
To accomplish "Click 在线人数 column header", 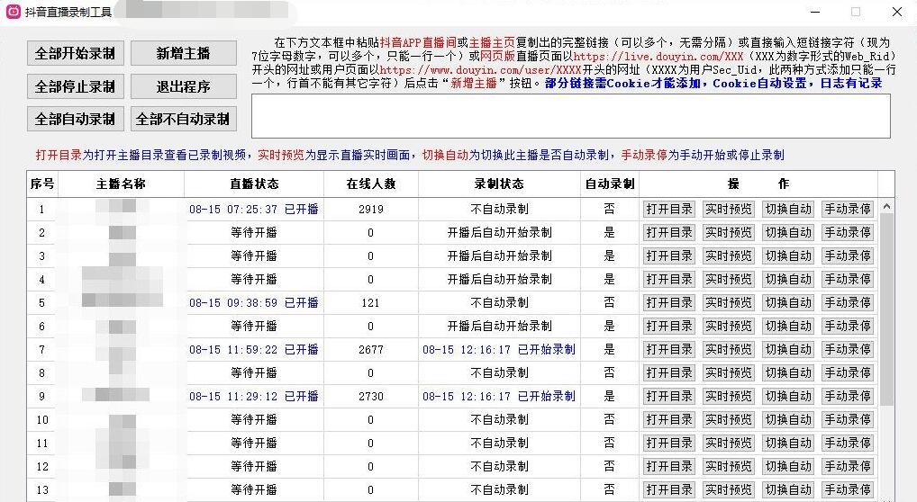I will (371, 184).
